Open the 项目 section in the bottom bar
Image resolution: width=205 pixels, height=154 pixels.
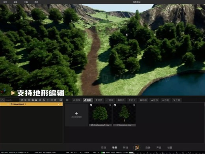pos(103,148)
